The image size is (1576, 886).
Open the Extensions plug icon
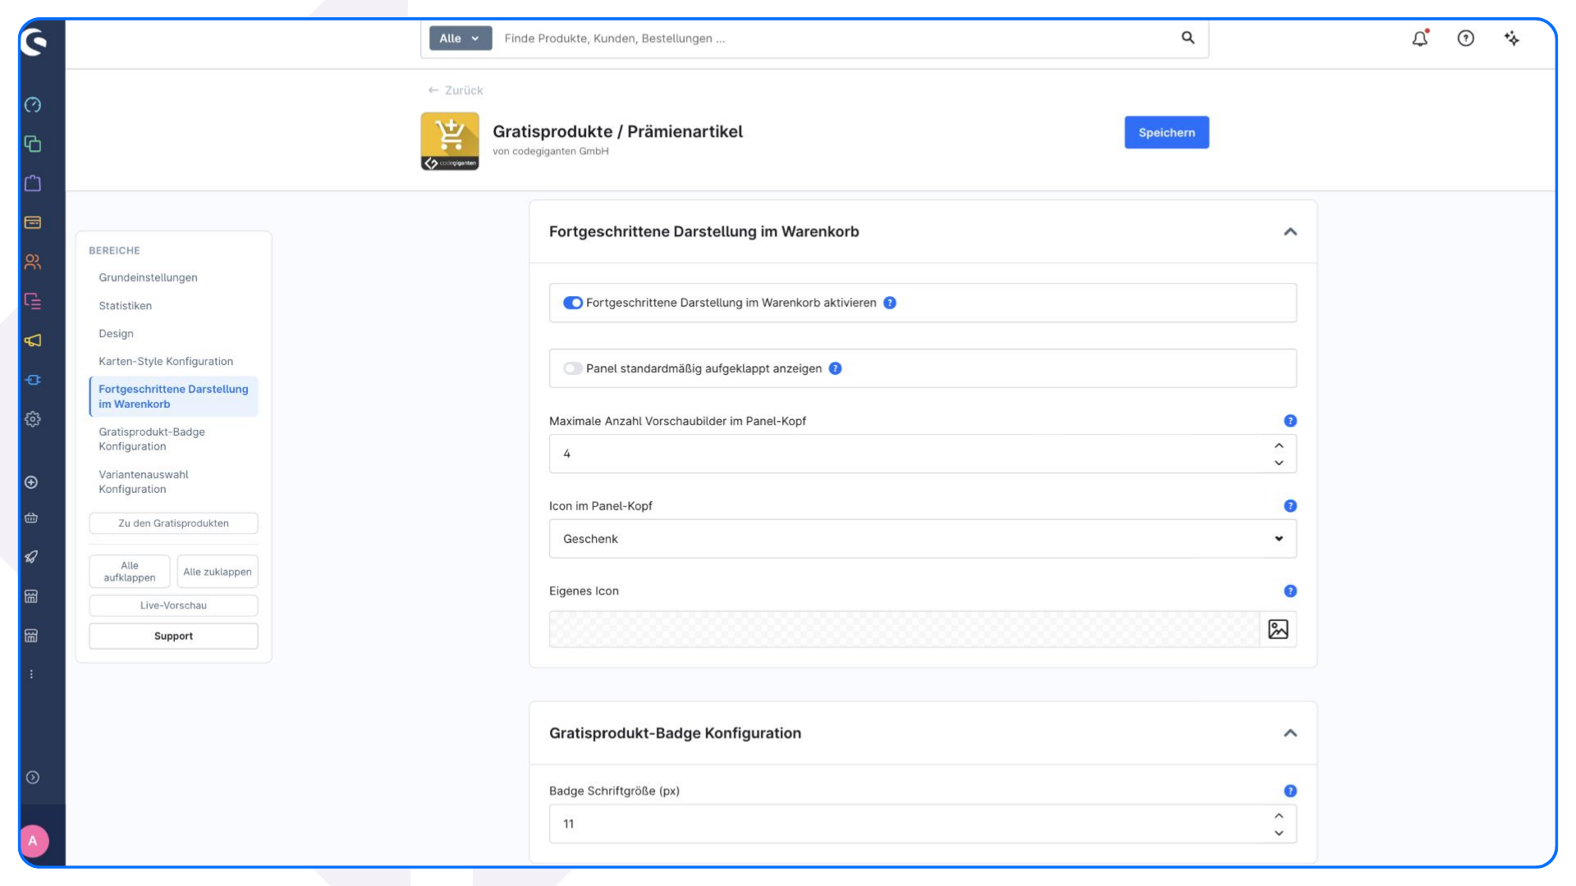click(x=33, y=380)
